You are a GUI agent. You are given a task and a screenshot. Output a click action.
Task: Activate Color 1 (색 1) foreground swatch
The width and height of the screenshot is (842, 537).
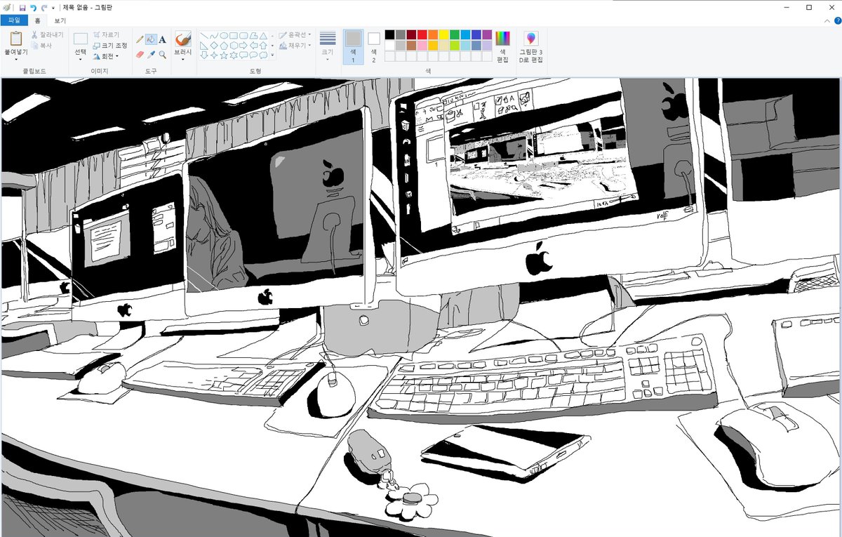coord(353,46)
